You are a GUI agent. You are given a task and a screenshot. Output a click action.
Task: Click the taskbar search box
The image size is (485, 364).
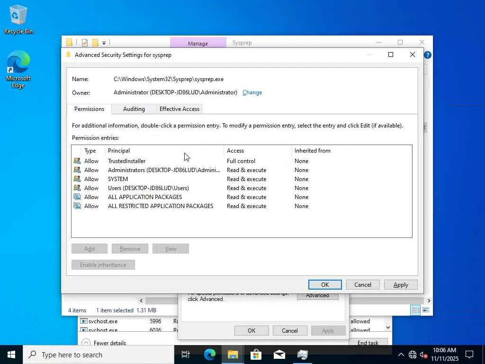coord(99,355)
